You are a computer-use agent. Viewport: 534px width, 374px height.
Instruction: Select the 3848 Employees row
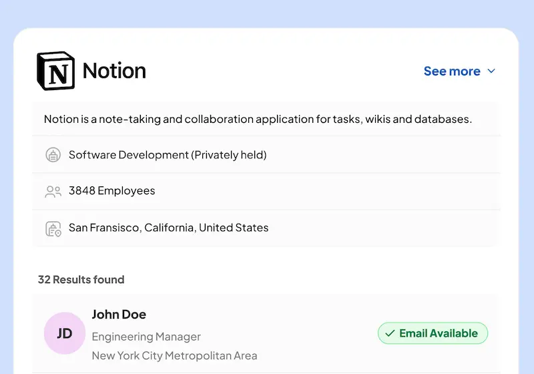point(112,191)
